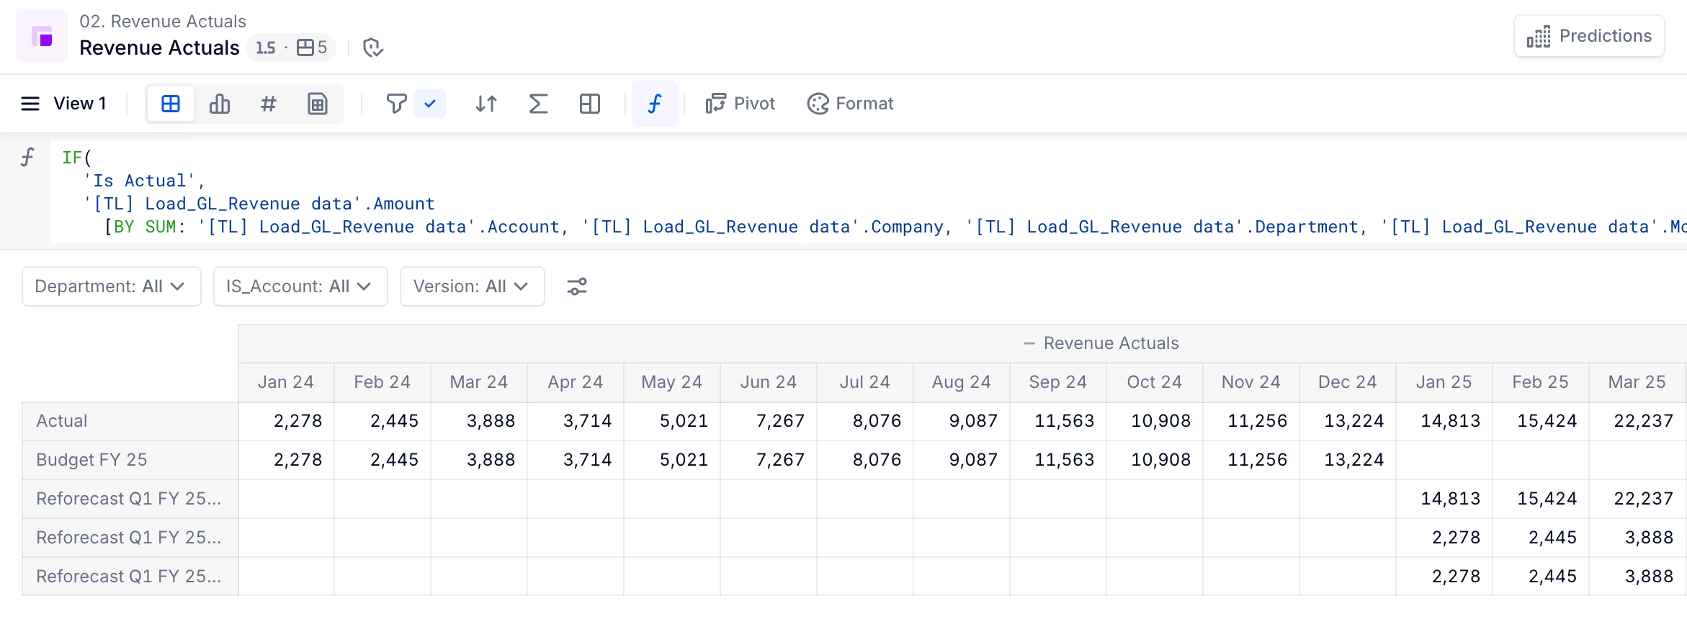
Task: Open the View 1 hamburger menu
Action: (x=30, y=104)
